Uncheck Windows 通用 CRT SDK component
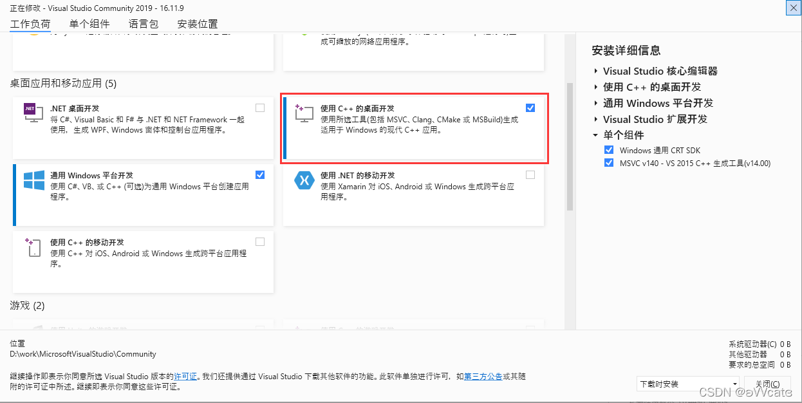Image resolution: width=802 pixels, height=403 pixels. [609, 149]
